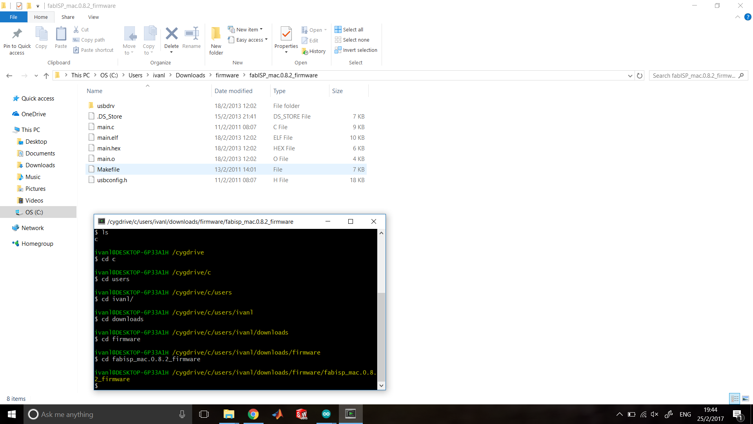This screenshot has height=424, width=753.
Task: Open Task View on taskbar
Action: [x=204, y=414]
